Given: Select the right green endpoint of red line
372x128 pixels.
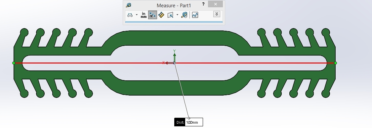Looking at the screenshot, I should 335,63.
